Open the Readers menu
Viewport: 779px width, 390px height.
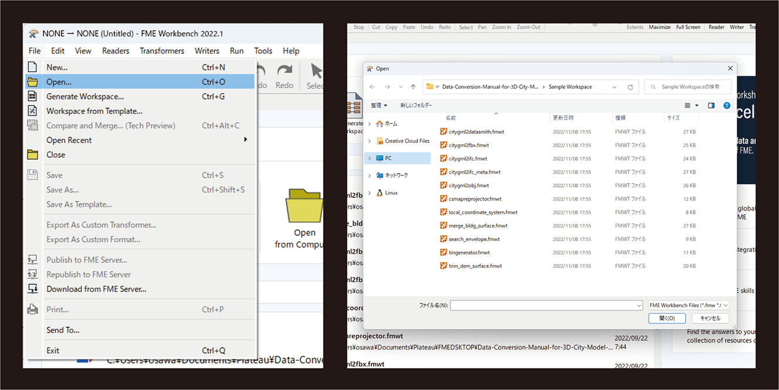tap(116, 51)
